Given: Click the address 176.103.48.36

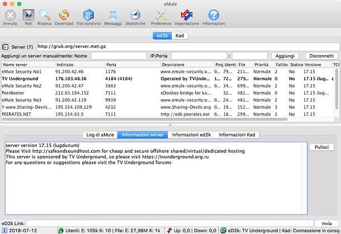Looking at the screenshot, I should coord(71,79).
